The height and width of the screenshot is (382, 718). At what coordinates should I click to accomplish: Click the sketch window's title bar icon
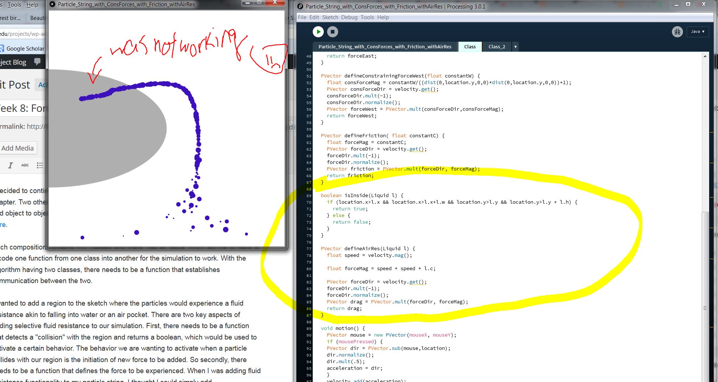(52, 4)
